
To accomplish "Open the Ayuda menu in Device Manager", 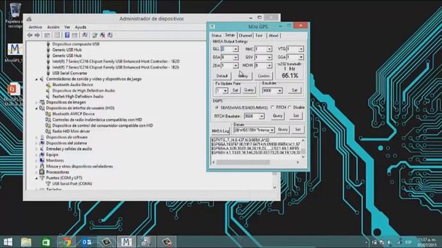I will [81, 28].
